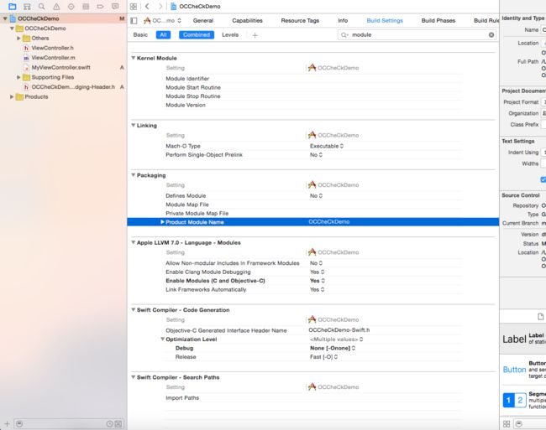546x430 pixels.
Task: Toggle the project targets list sidebar icon
Action: 134,21
